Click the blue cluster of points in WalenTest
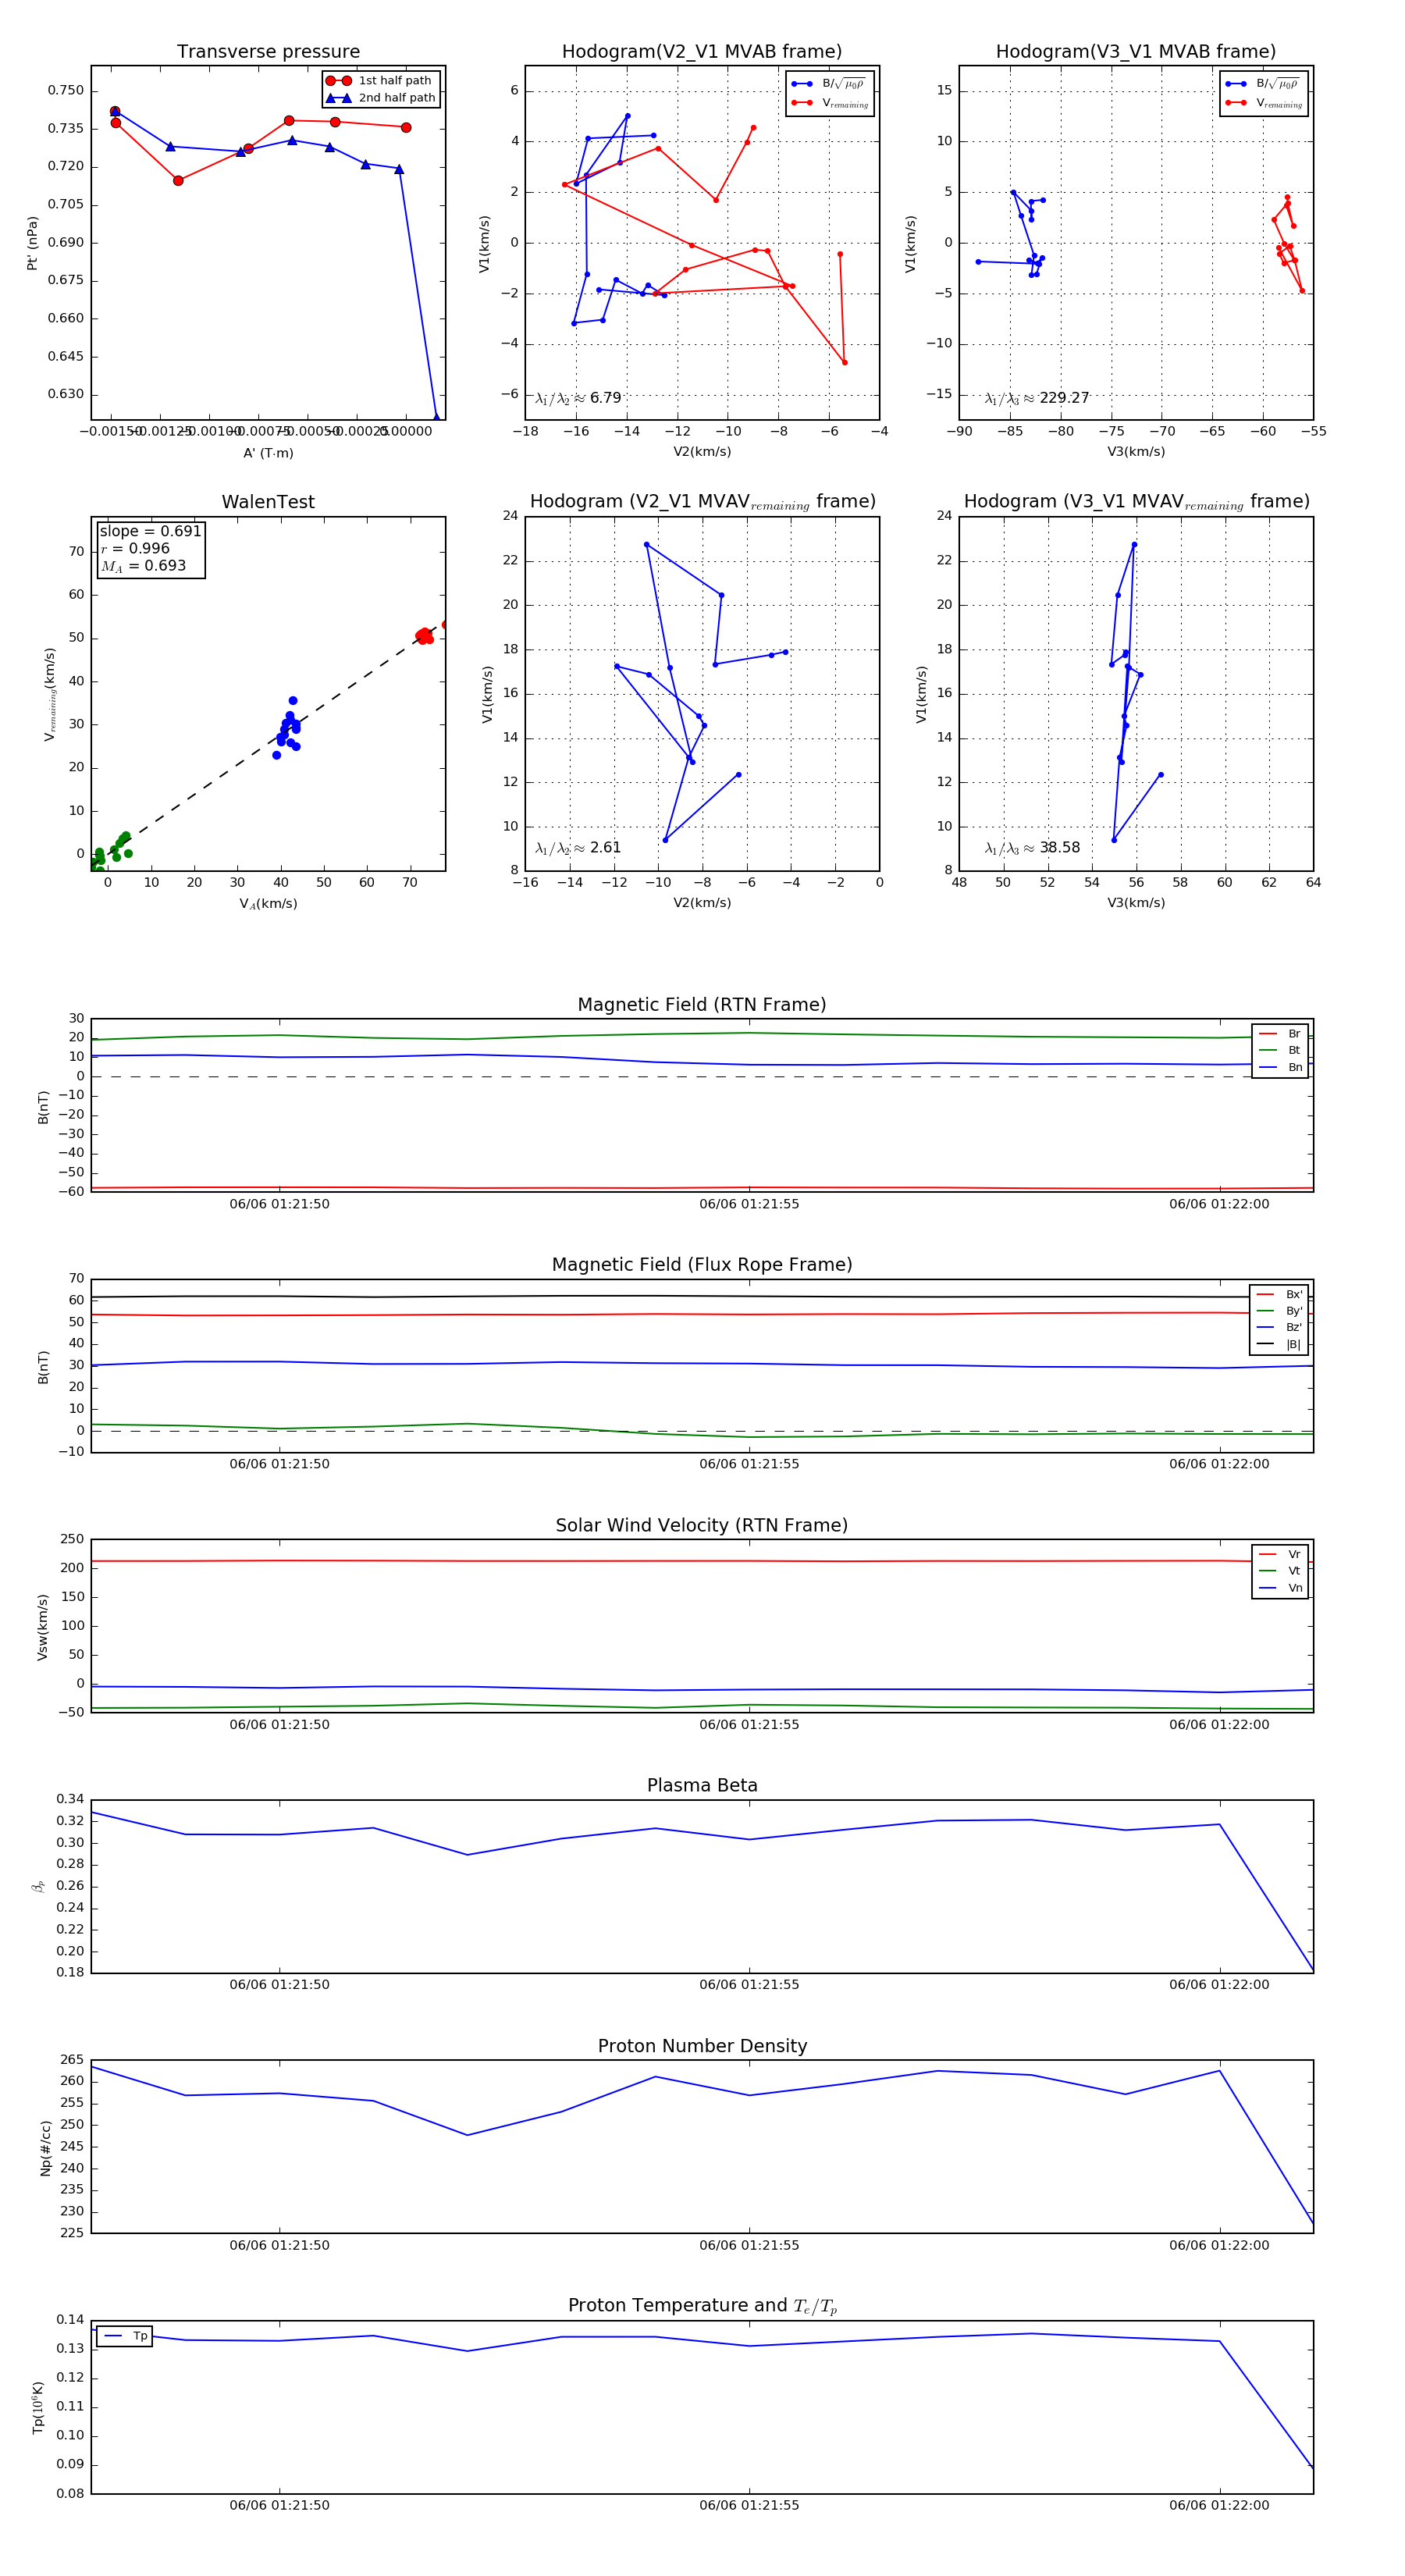The height and width of the screenshot is (2576, 1405). pos(288,728)
